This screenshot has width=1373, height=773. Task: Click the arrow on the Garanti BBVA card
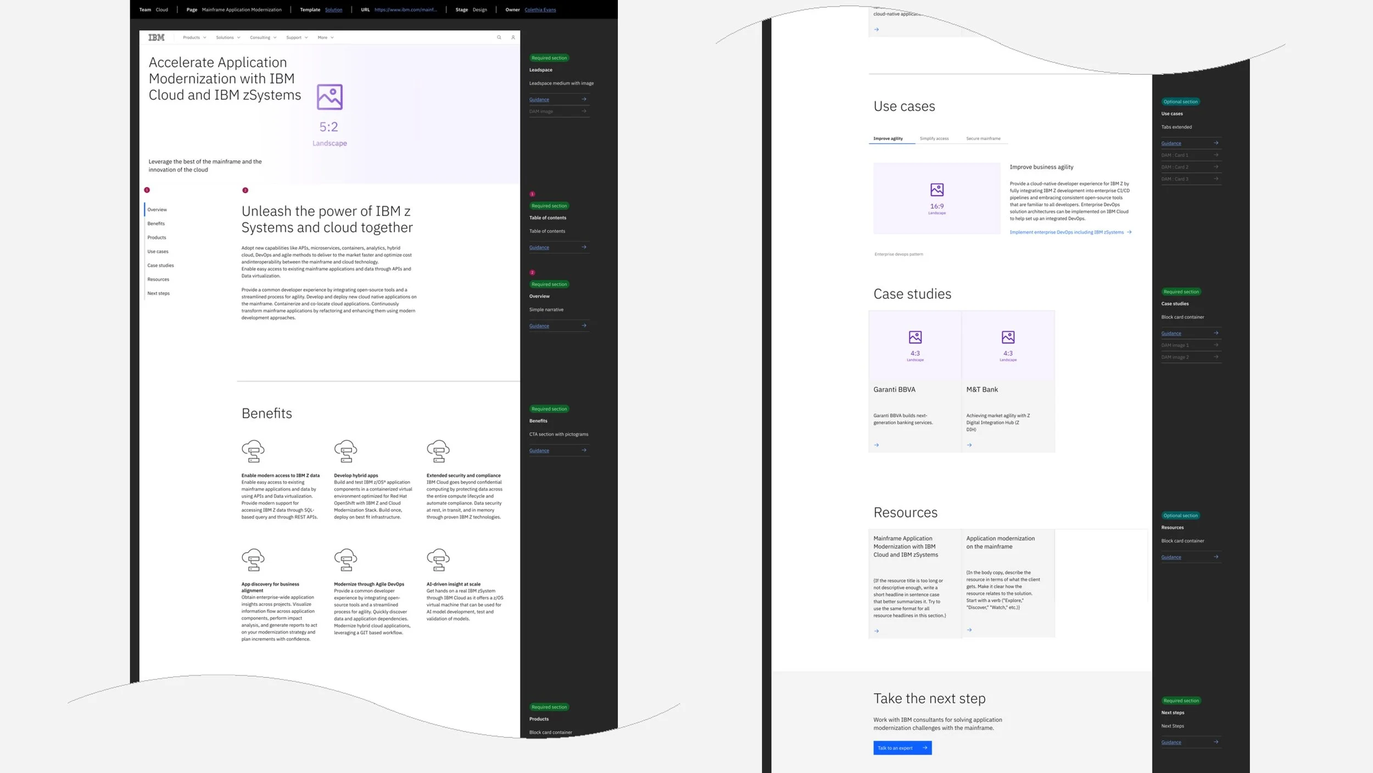(877, 445)
